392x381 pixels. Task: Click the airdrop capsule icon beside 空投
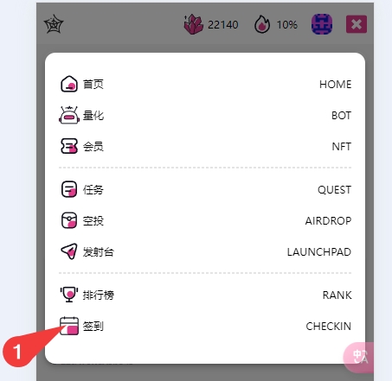click(69, 220)
